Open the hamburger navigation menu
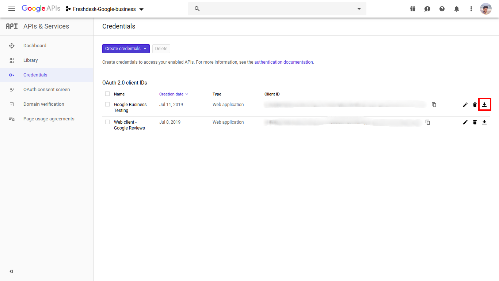499x281 pixels. click(12, 9)
